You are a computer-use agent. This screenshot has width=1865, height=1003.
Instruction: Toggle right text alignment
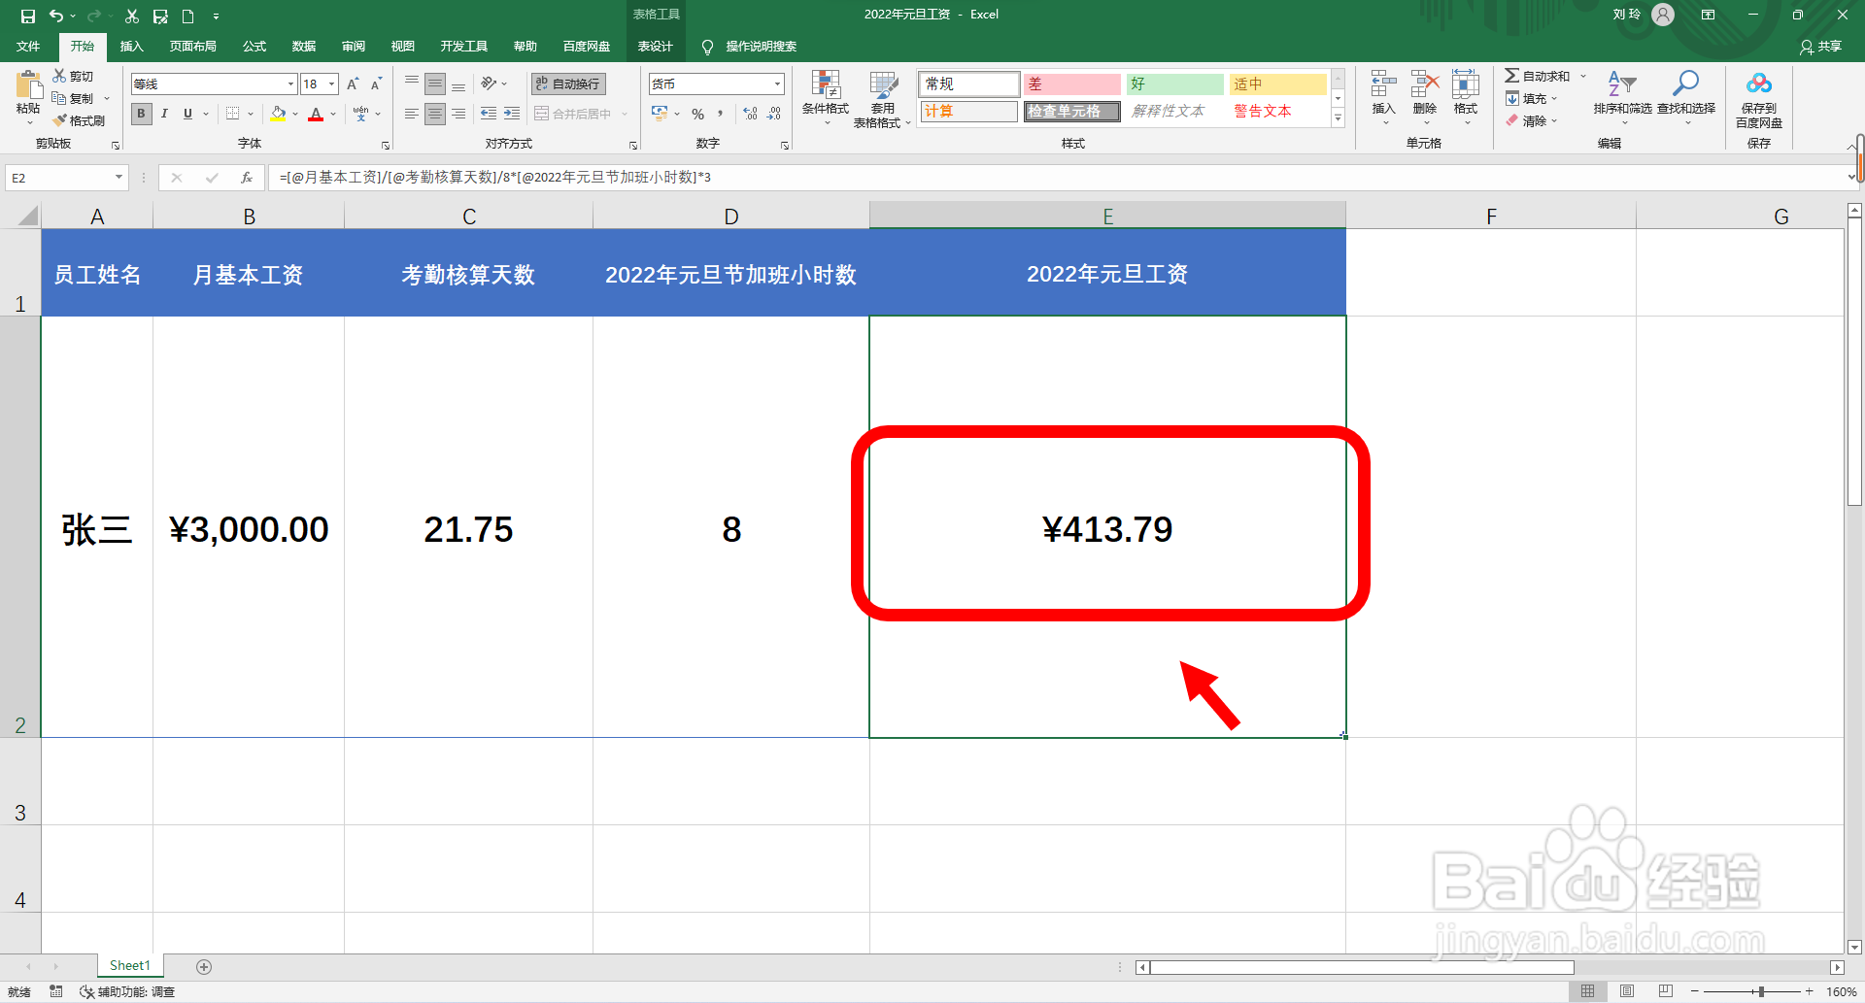pos(458,115)
